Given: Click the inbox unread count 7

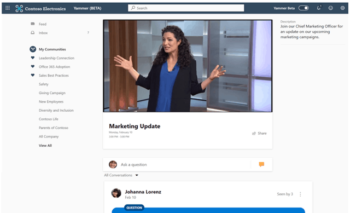Looking at the screenshot, I should (88, 33).
